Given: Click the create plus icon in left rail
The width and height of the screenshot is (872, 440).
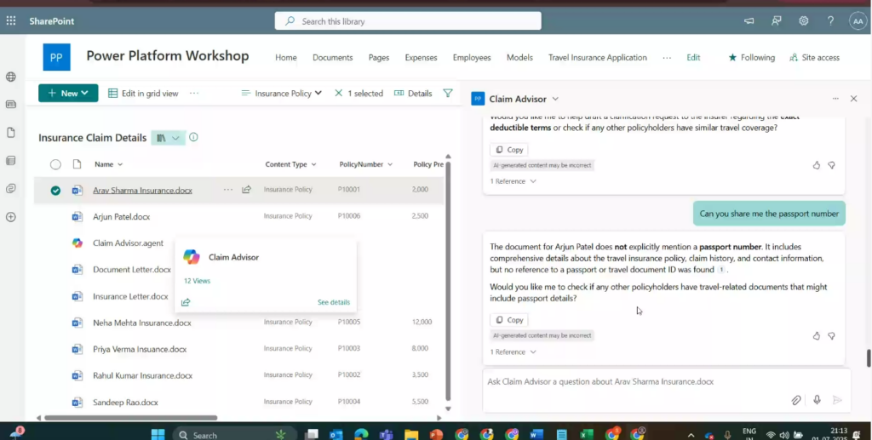Looking at the screenshot, I should 10,217.
